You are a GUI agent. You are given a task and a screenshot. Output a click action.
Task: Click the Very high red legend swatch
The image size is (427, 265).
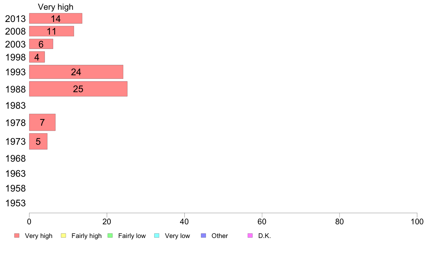click(x=17, y=235)
